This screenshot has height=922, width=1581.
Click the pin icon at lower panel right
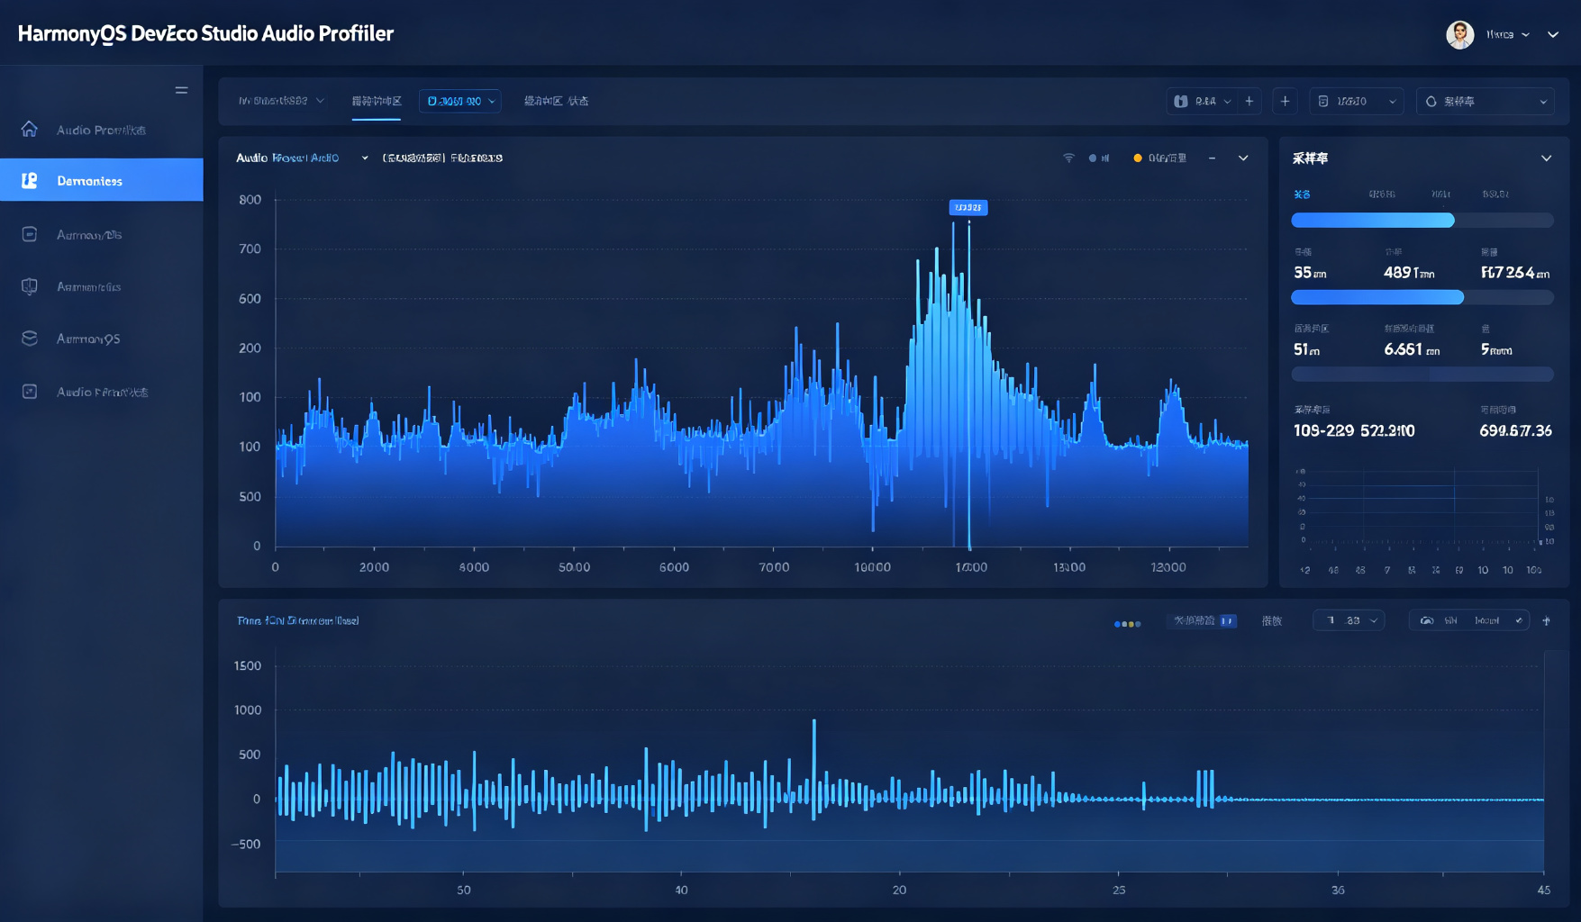[1547, 620]
